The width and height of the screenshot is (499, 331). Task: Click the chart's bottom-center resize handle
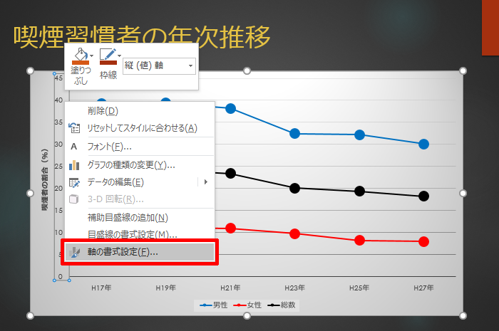click(247, 316)
